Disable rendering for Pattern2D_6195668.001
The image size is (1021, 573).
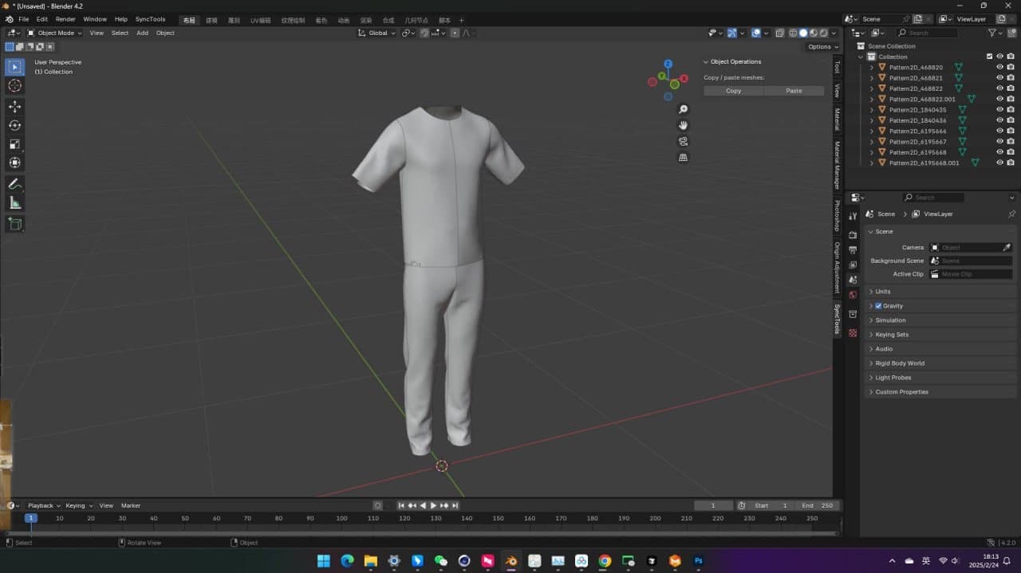[1011, 163]
